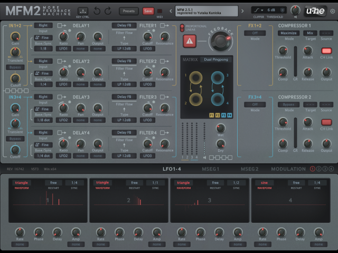This screenshot has height=253, width=338.
Task: Toggle the F3 filter button in matrix
Action: pos(223,115)
